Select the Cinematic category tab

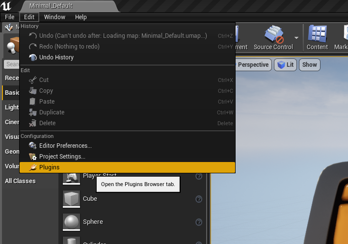(x=11, y=122)
